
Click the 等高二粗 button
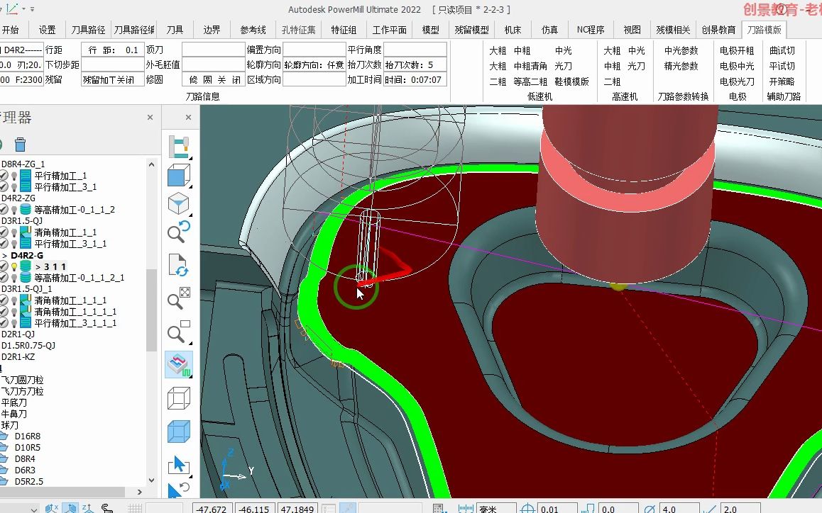pyautogui.click(x=530, y=81)
